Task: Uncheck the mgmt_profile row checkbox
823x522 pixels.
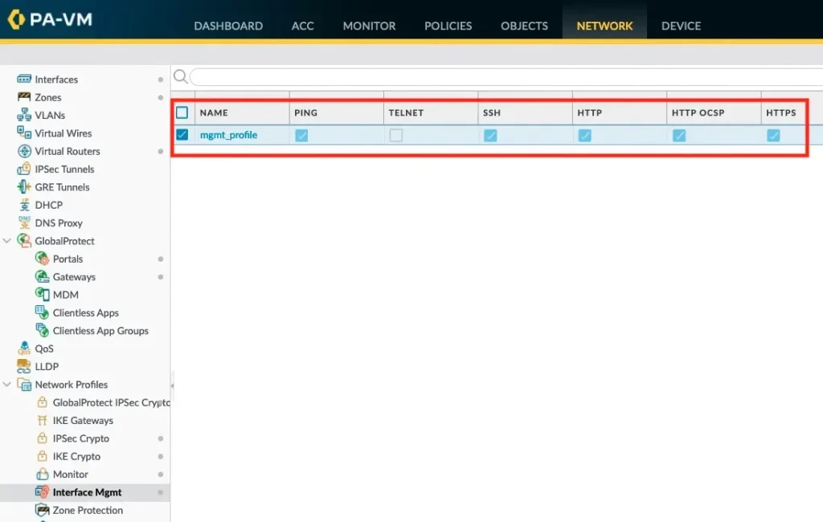Action: point(182,135)
